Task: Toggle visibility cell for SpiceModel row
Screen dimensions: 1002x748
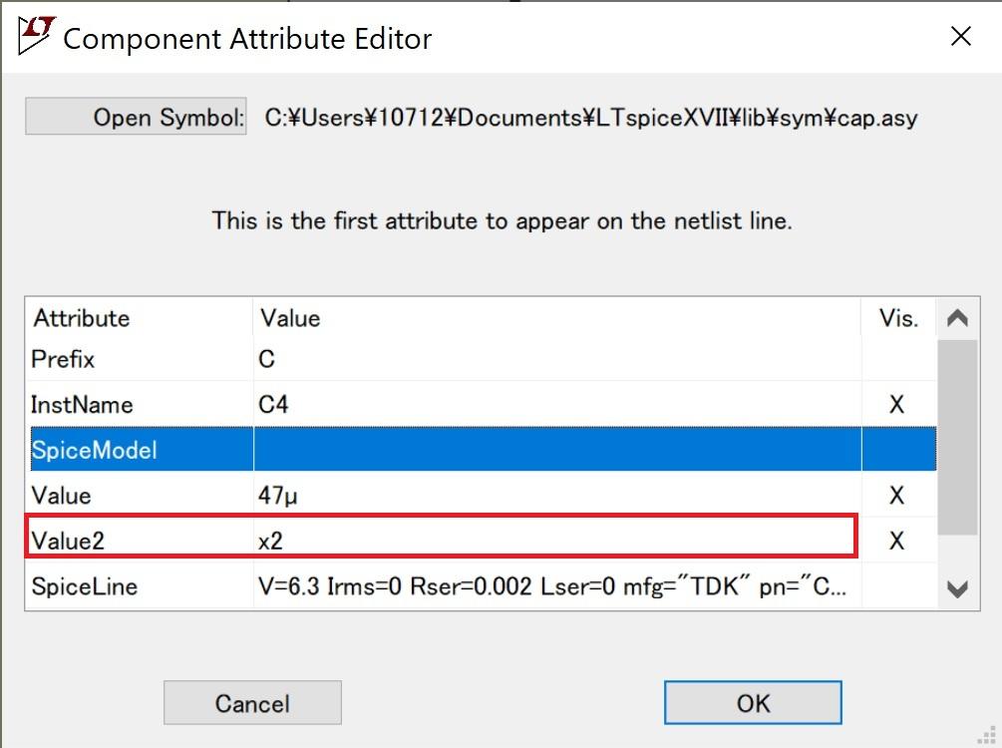Action: [x=896, y=450]
